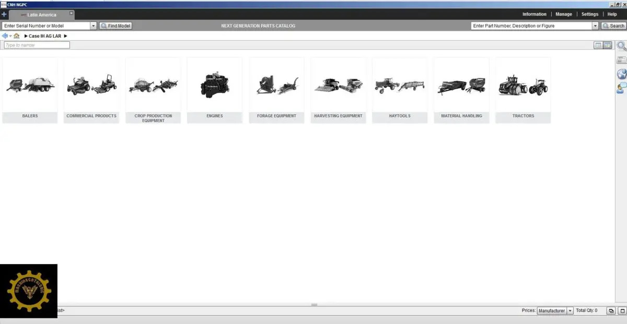
Task: Click the single window icon in status bar
Action: tap(622, 310)
